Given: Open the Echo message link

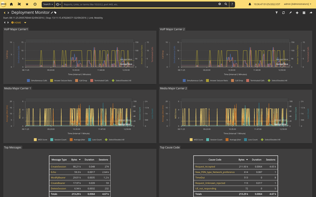Looking at the screenshot, I should coord(53,172).
